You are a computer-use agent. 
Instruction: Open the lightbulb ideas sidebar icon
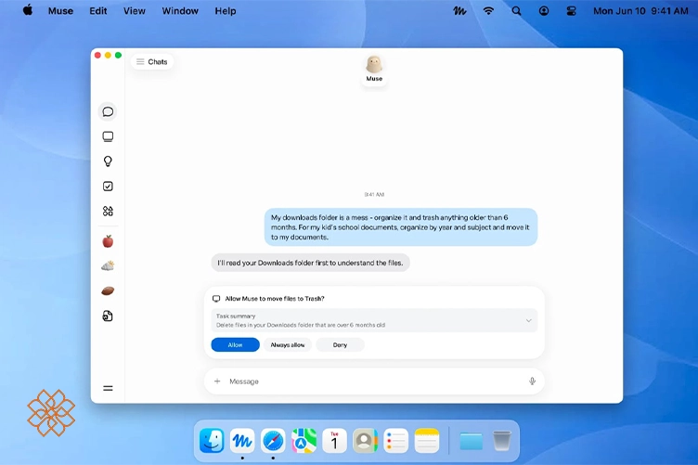click(108, 161)
